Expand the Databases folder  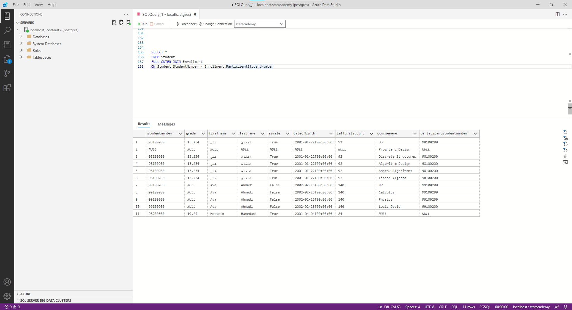click(21, 37)
